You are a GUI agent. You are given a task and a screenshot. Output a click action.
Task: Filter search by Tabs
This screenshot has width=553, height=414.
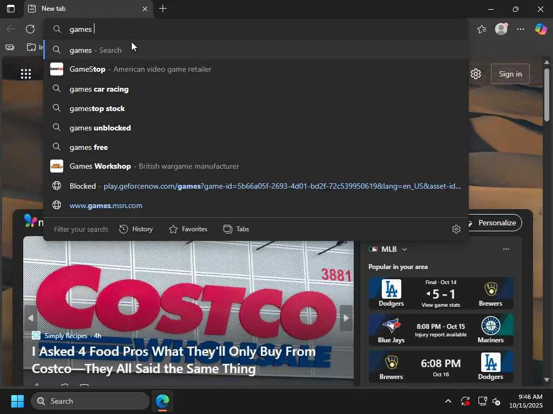tap(237, 229)
